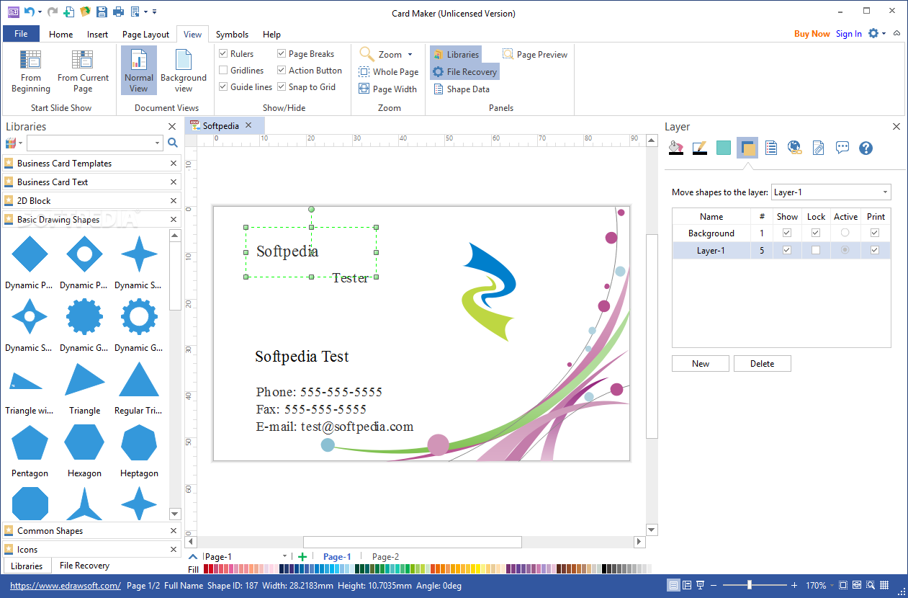
Task: Open the Comment bubble panel icon
Action: [842, 148]
